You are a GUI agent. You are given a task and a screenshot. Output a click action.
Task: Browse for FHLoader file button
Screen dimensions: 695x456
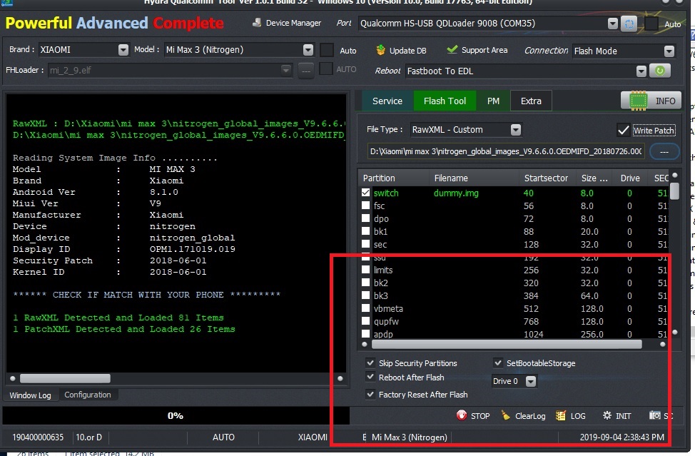point(306,70)
